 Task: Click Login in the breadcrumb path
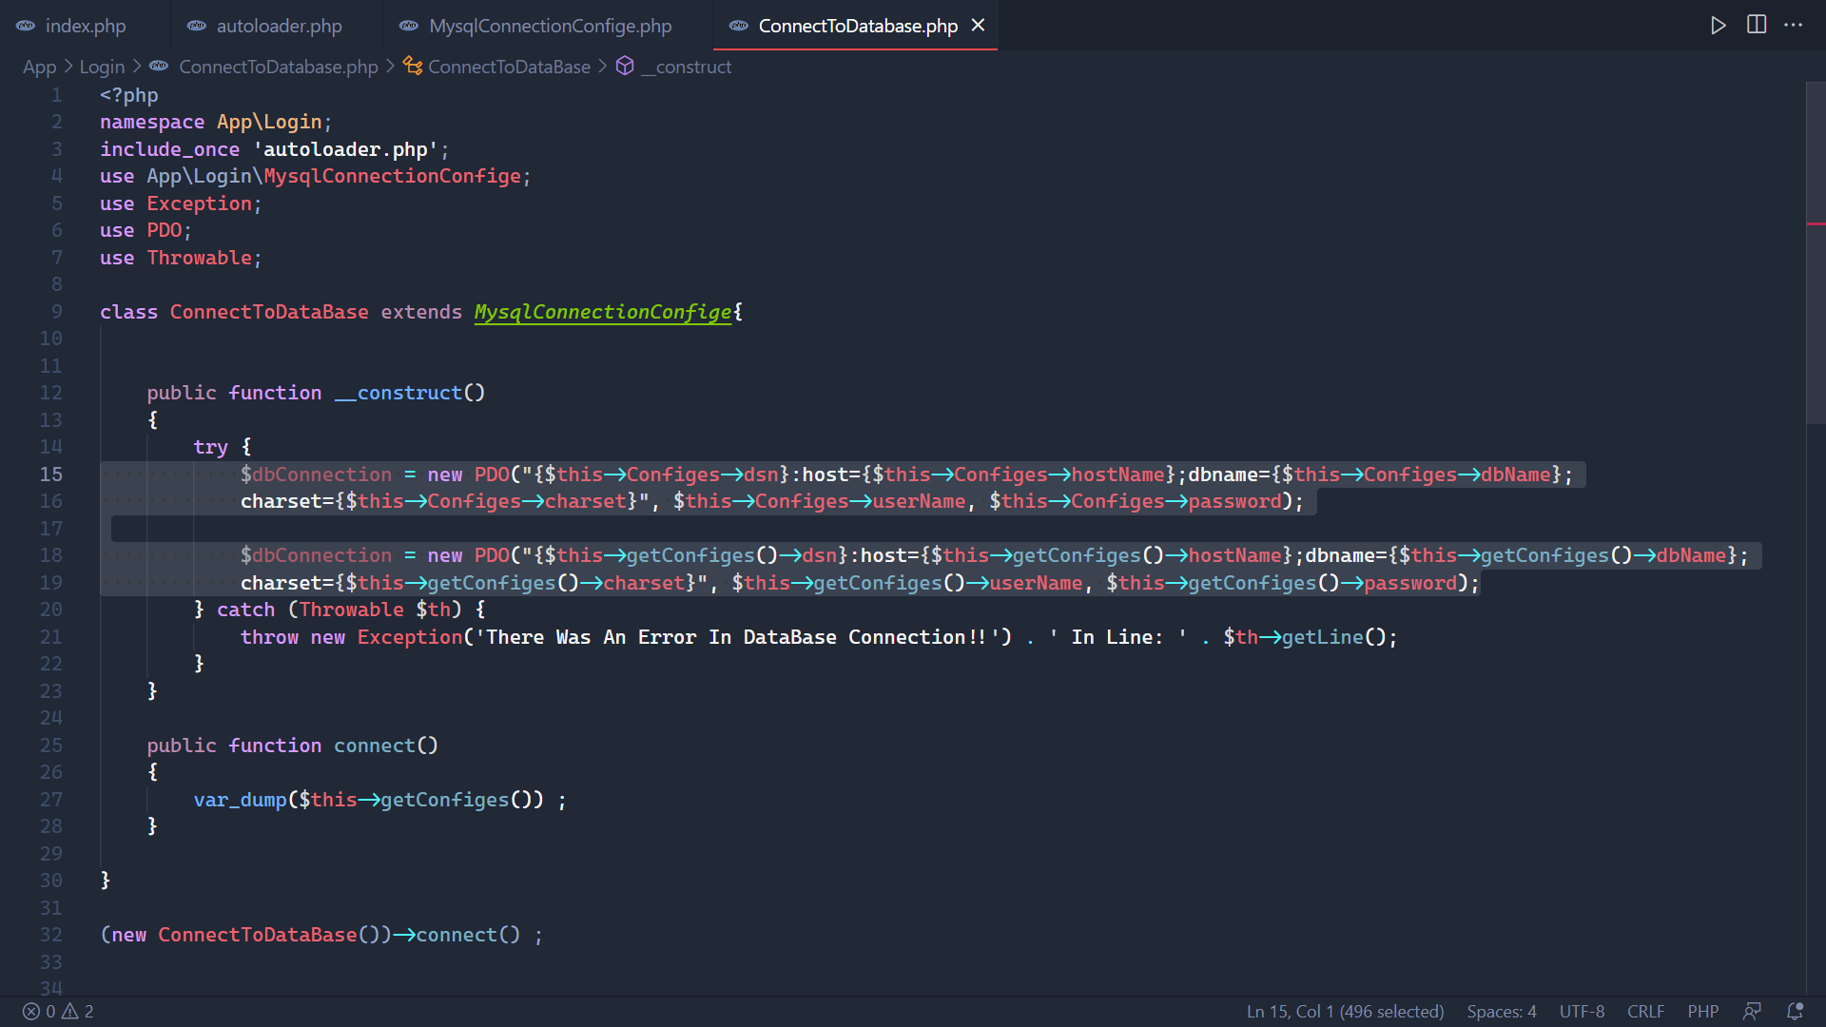(102, 67)
